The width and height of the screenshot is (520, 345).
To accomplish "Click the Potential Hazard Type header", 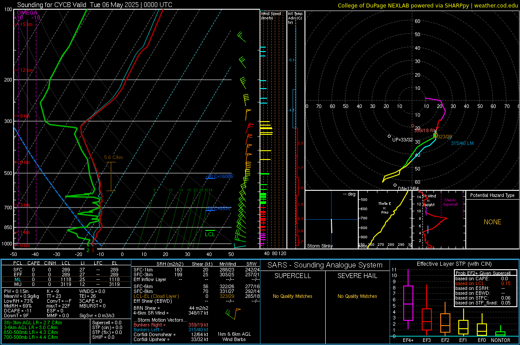I will click(x=492, y=195).
